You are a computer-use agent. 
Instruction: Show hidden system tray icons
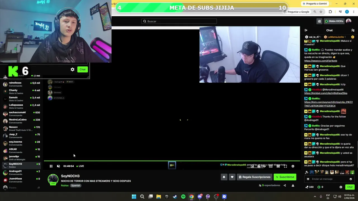coord(315,197)
